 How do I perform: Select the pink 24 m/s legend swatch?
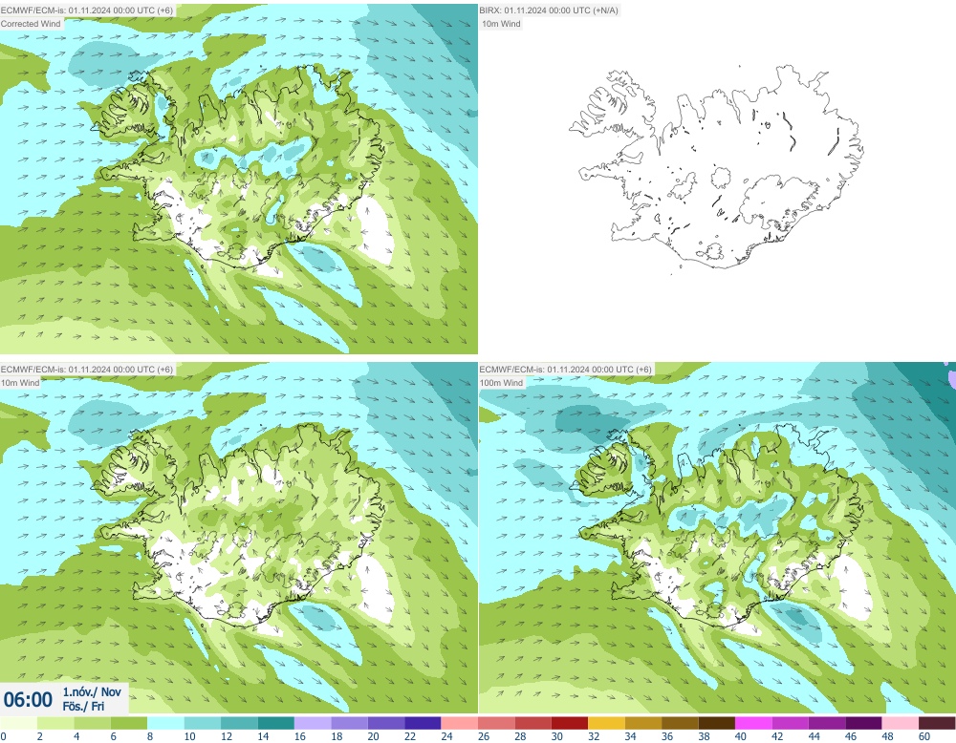click(x=459, y=723)
